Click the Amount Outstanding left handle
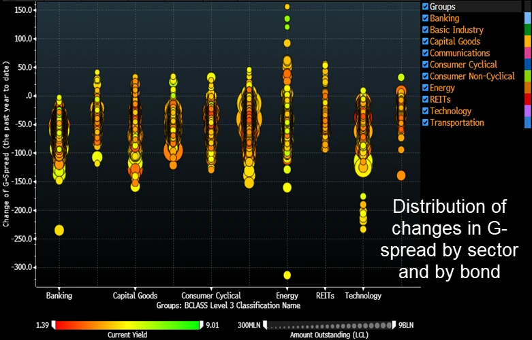This screenshot has height=340, width=532. (x=265, y=326)
